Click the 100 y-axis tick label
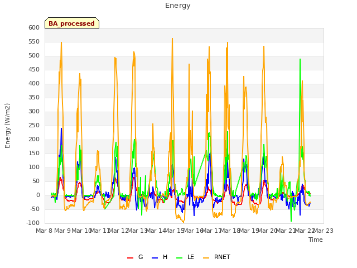The height and width of the screenshot is (268, 357). click(34, 167)
